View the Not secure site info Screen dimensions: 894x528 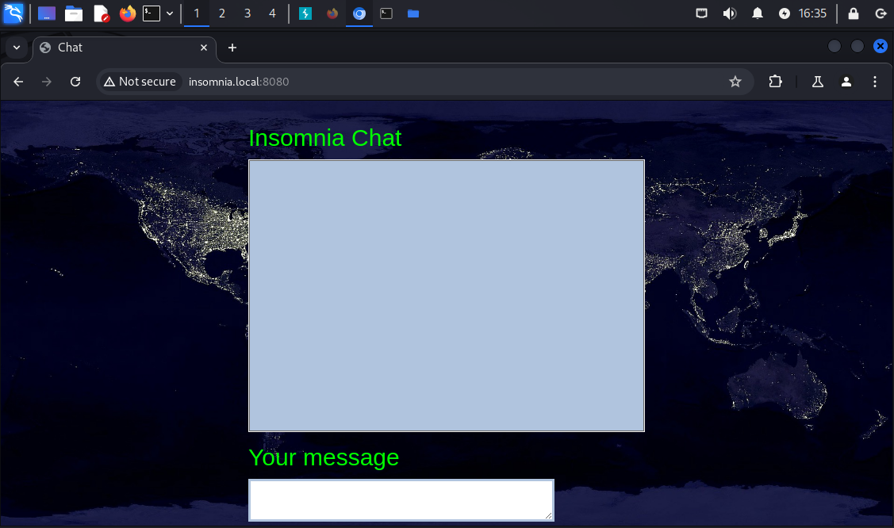point(140,82)
